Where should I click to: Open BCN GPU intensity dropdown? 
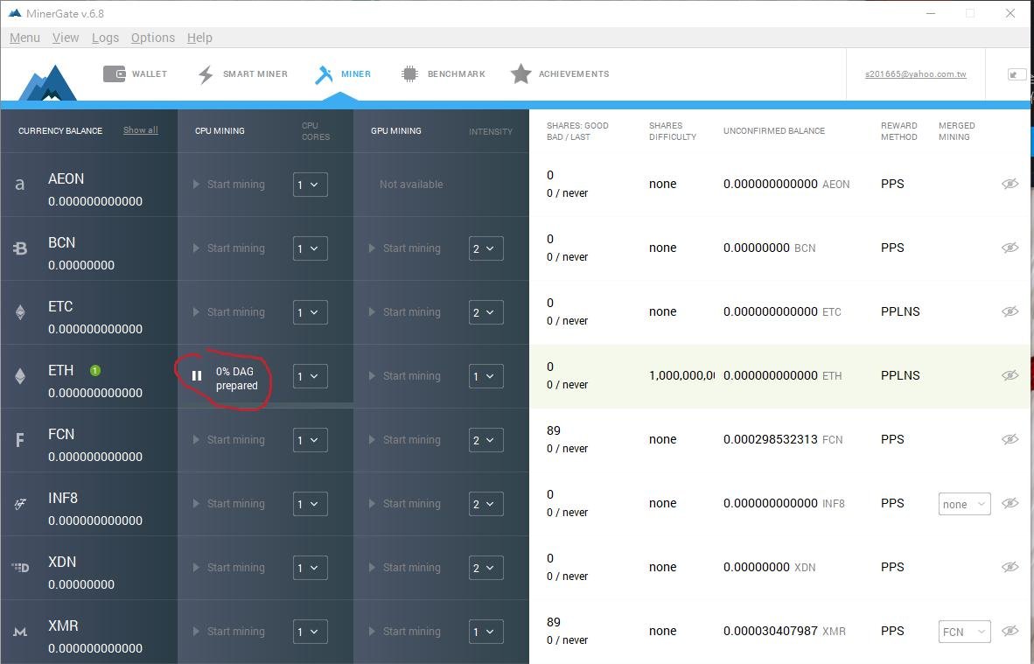[x=486, y=248]
